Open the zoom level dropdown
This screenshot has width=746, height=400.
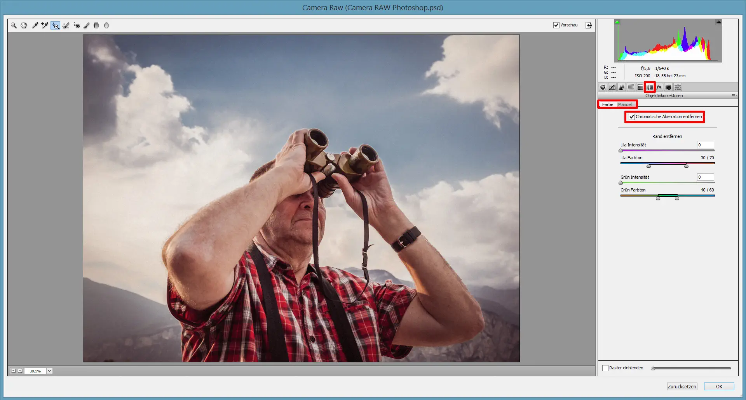[x=49, y=371]
